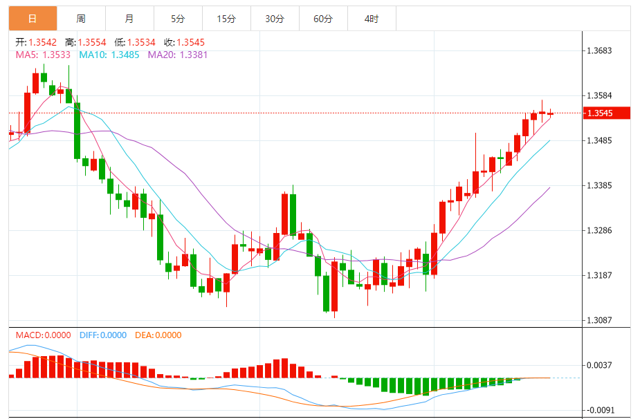Click the 开 opening price value 1.3542
The width and height of the screenshot is (640, 419).
(x=44, y=42)
